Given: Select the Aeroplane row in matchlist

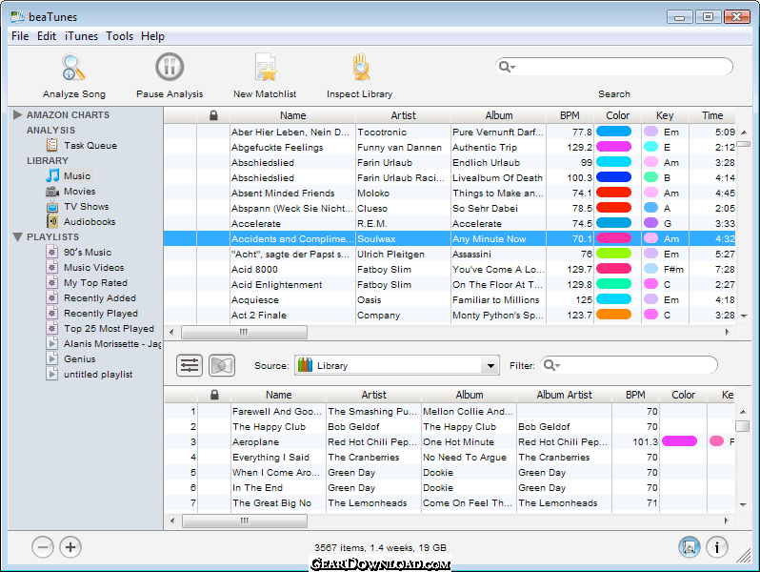Looking at the screenshot, I should click(450, 442).
